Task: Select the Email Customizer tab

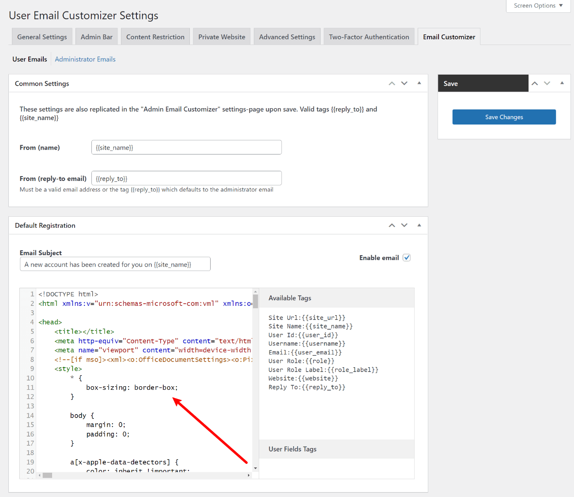Action: [449, 37]
